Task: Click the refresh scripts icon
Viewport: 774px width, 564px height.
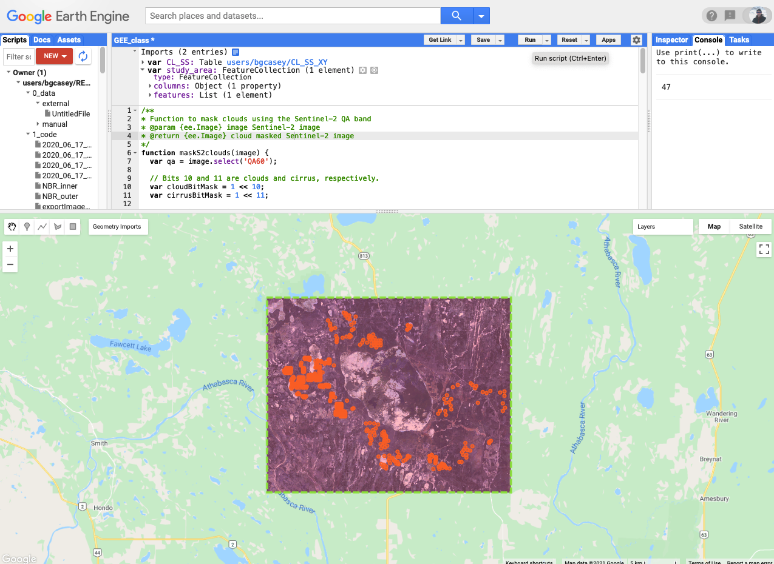Action: pyautogui.click(x=83, y=56)
